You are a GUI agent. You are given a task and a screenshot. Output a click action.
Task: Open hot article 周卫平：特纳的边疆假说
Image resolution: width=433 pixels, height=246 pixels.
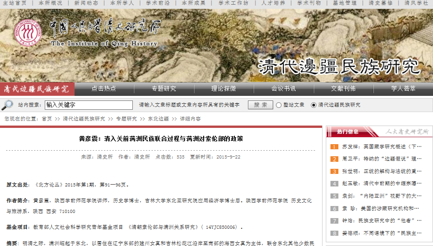[382, 159]
